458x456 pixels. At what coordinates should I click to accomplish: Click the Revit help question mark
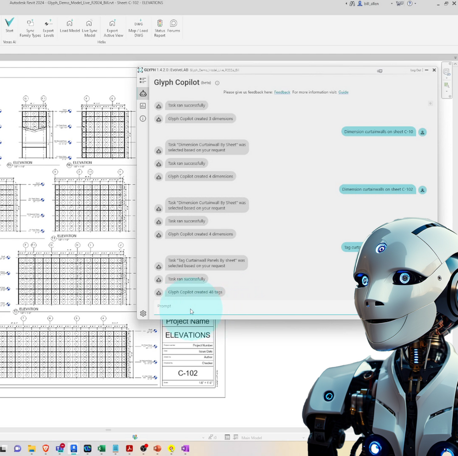tap(410, 4)
